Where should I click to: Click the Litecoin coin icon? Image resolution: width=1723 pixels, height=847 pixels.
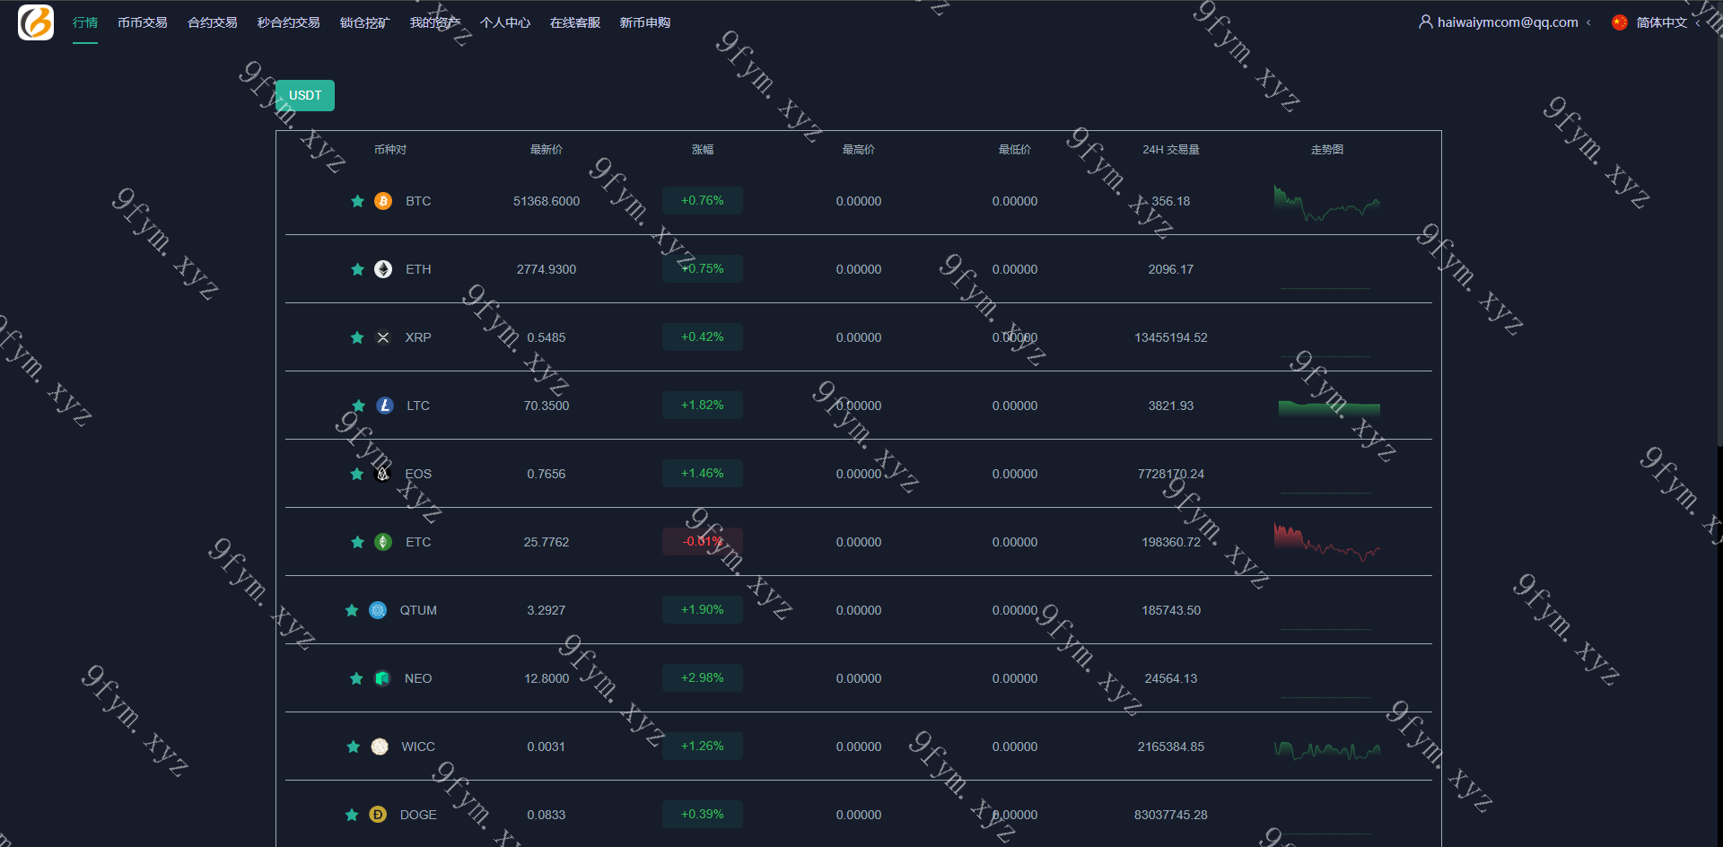pyautogui.click(x=385, y=406)
